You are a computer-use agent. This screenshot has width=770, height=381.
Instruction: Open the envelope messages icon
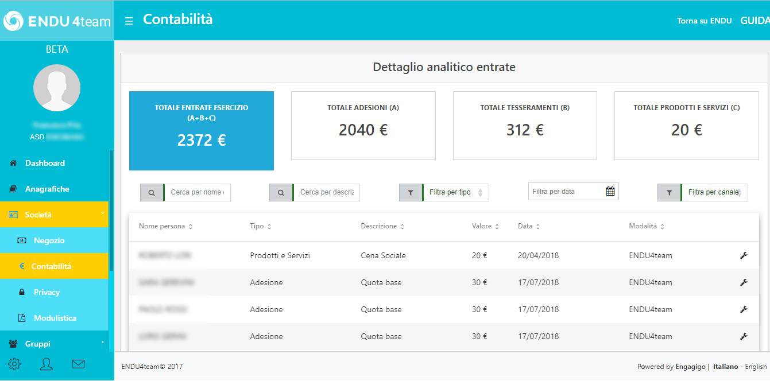(x=78, y=364)
